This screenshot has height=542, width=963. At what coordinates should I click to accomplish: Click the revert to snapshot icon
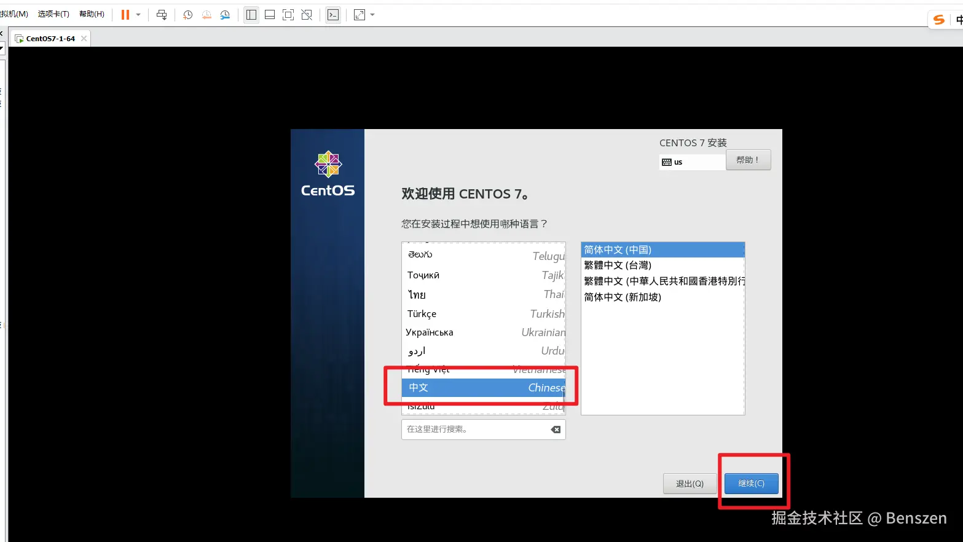coord(206,15)
